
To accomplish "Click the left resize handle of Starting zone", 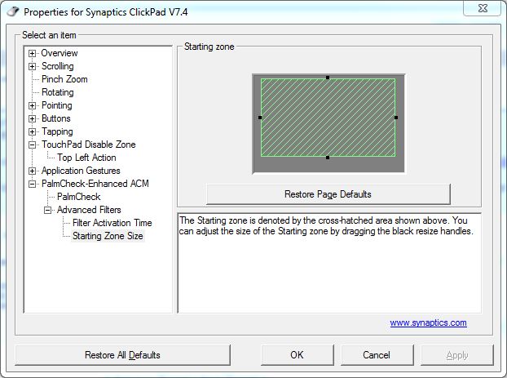I will click(260, 118).
